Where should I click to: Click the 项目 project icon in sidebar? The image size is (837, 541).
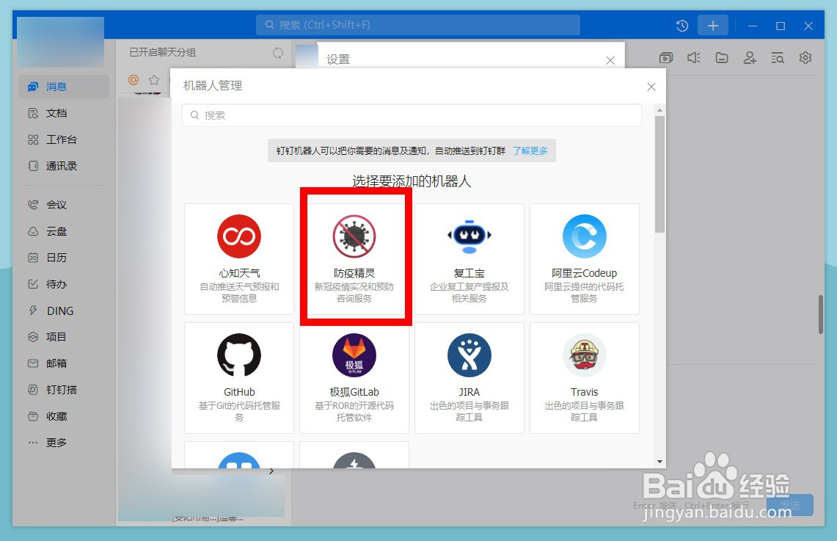click(33, 337)
